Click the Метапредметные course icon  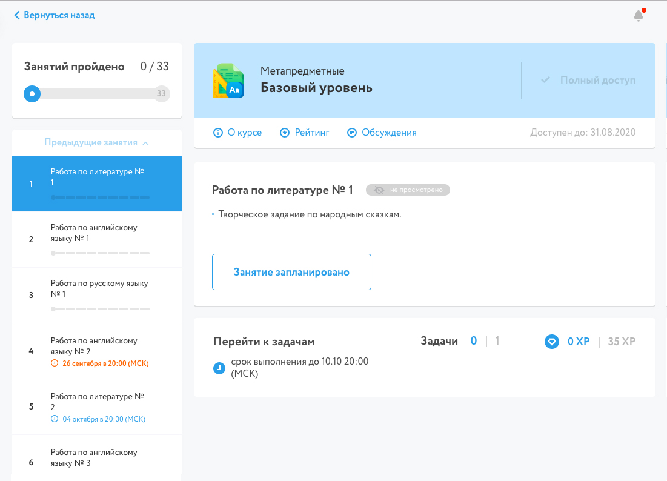pos(229,81)
